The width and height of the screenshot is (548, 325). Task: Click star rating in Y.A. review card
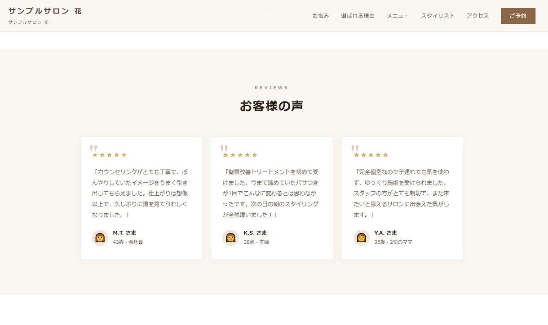371,155
